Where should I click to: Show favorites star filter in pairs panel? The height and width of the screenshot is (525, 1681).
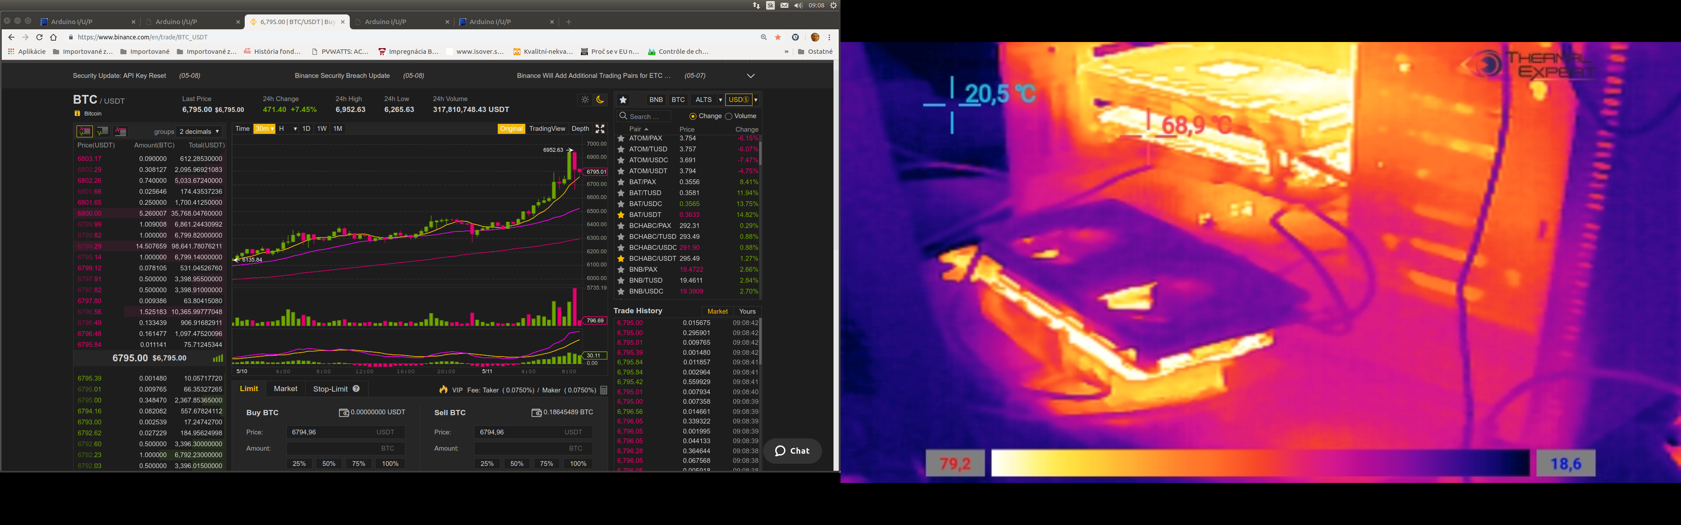(623, 100)
